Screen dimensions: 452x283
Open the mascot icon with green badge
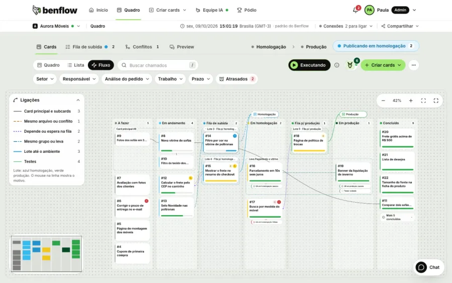(350, 65)
